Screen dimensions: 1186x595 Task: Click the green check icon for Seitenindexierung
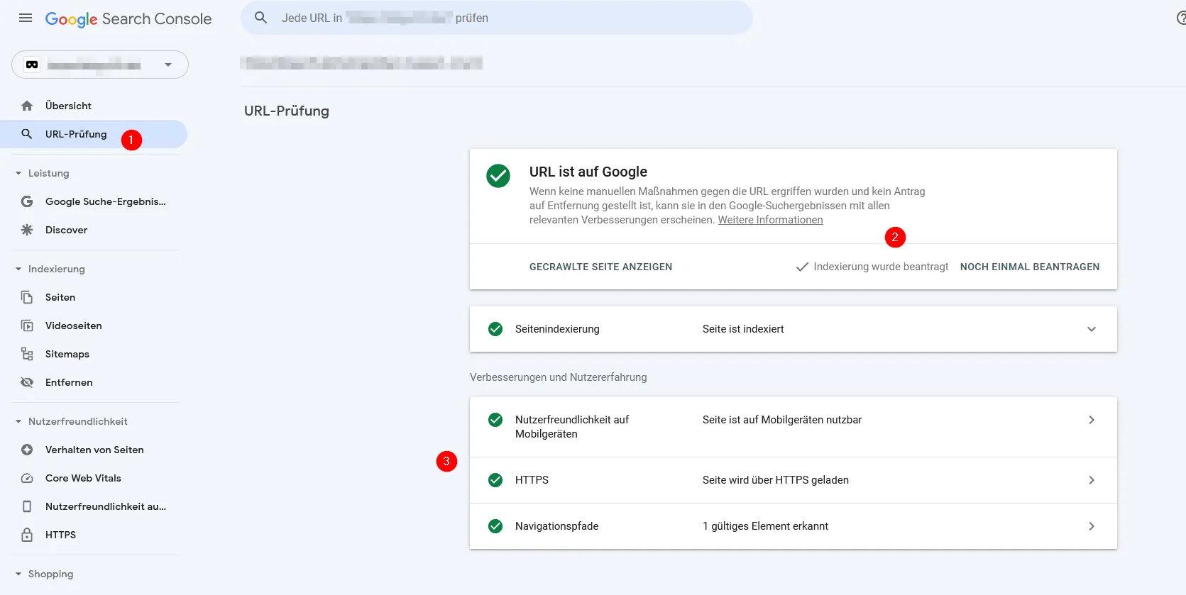pos(495,329)
